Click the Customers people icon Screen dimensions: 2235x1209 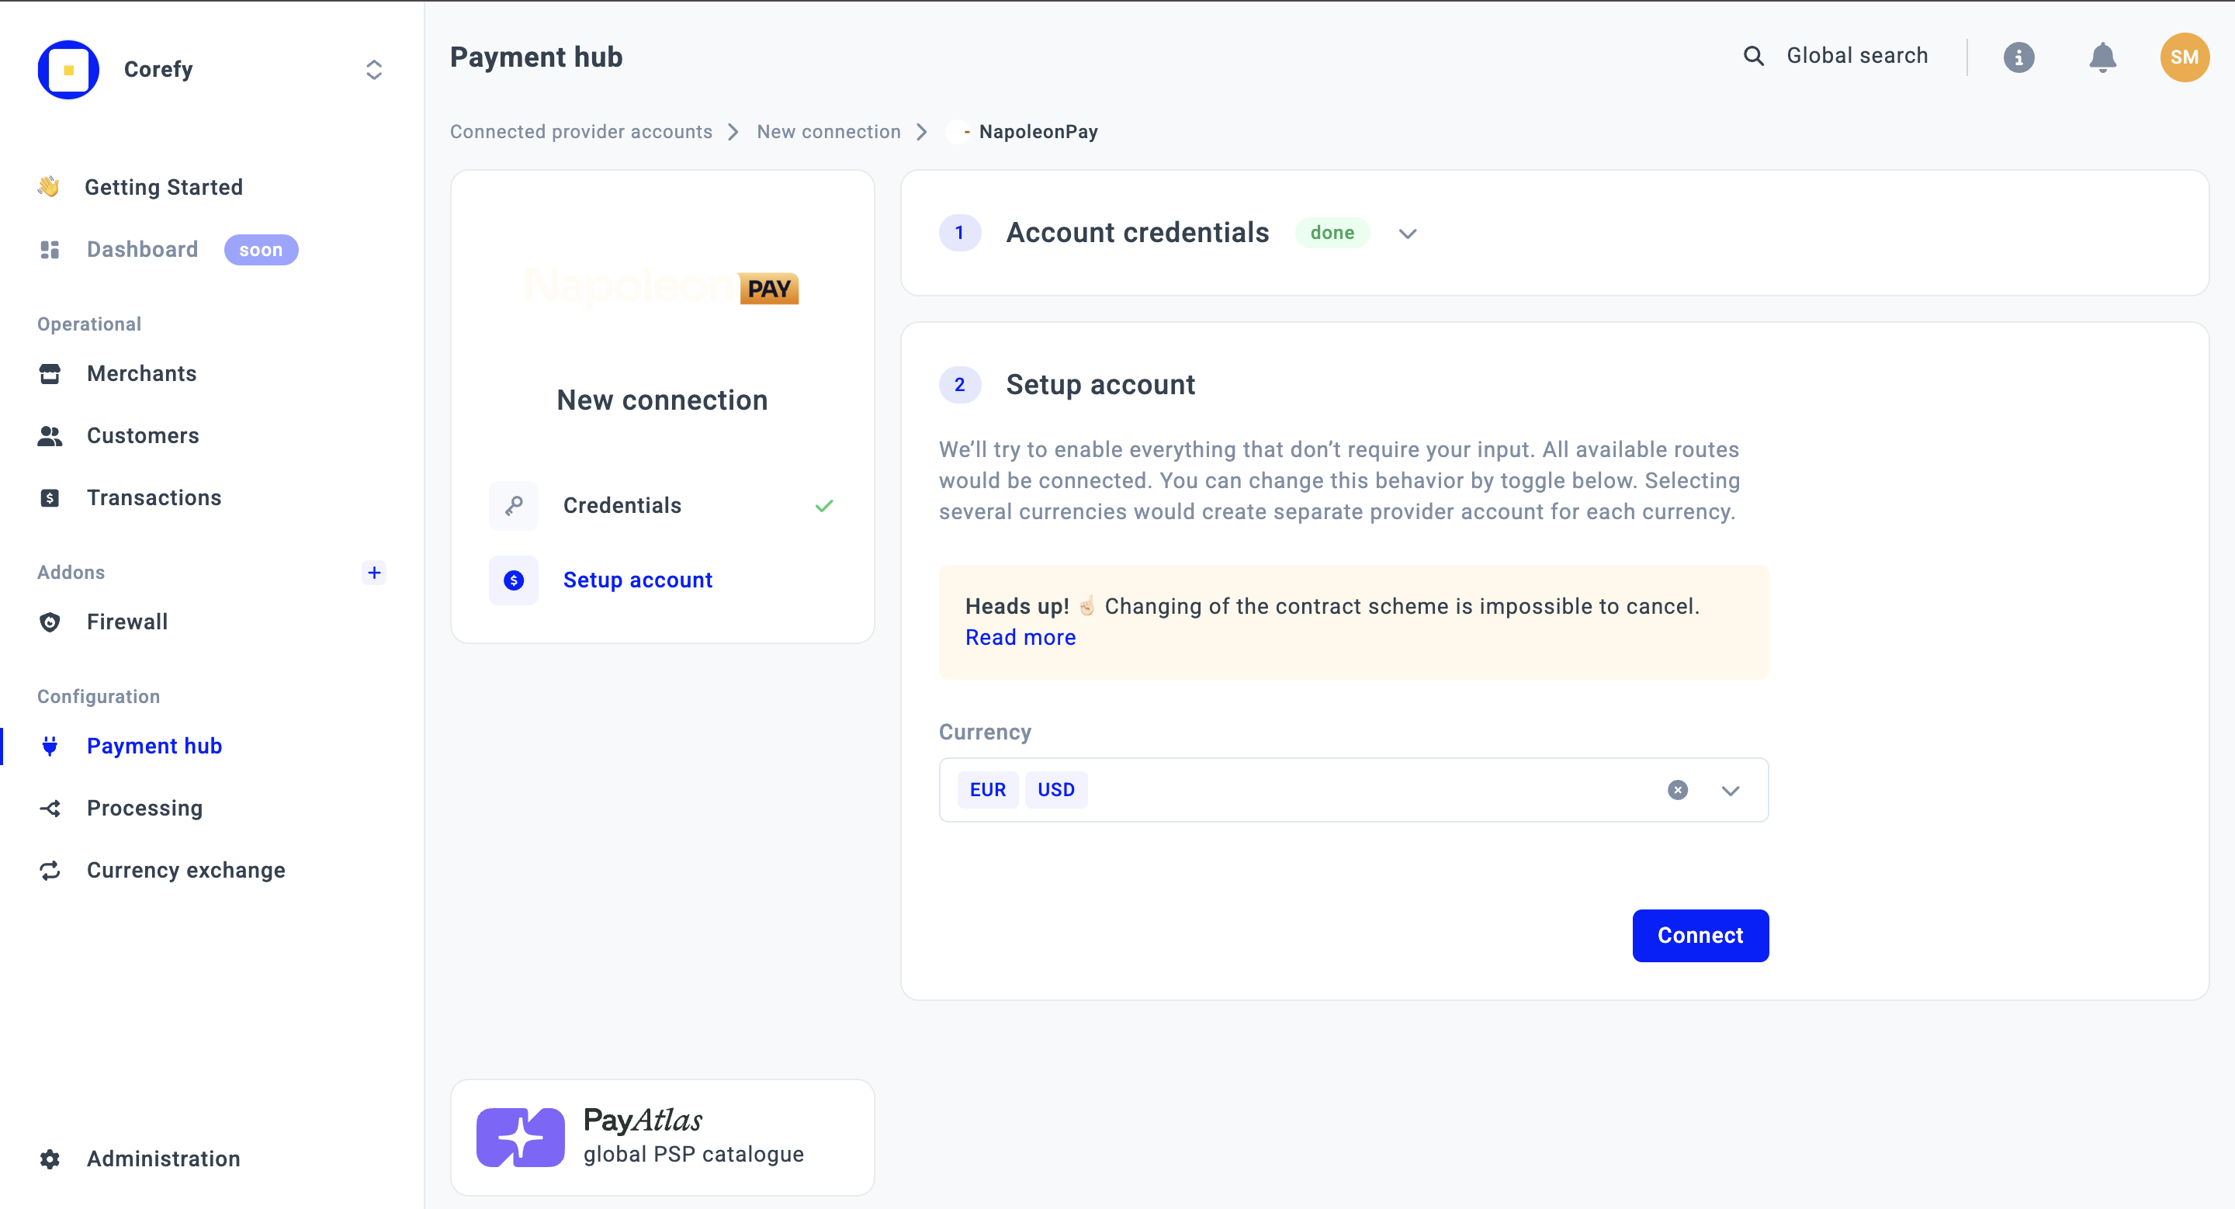[50, 435]
